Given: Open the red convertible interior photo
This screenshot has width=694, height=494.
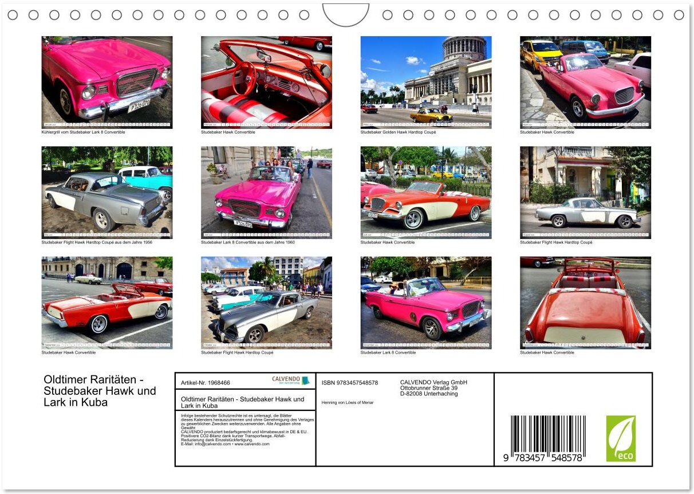Looking at the screenshot, I should coord(266,82).
